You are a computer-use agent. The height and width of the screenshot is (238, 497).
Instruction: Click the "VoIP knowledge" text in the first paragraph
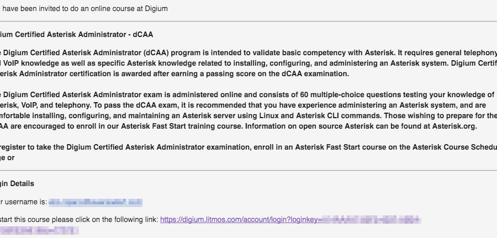(x=31, y=63)
